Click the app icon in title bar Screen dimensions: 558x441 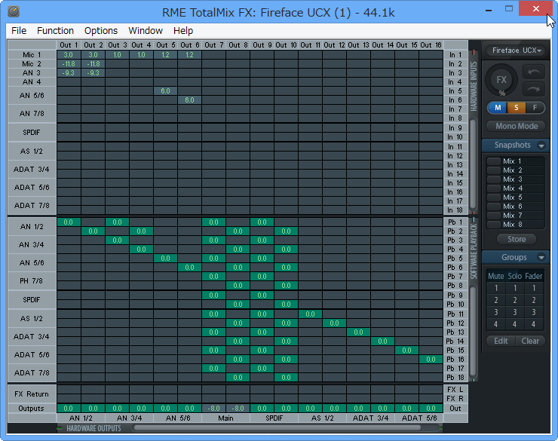(13, 11)
